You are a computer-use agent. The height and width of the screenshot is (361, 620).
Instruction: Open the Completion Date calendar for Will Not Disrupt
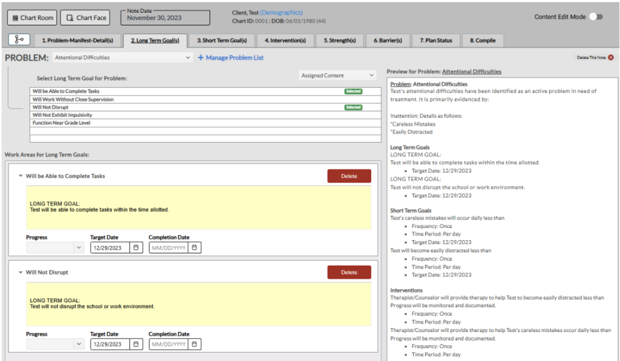pos(194,343)
